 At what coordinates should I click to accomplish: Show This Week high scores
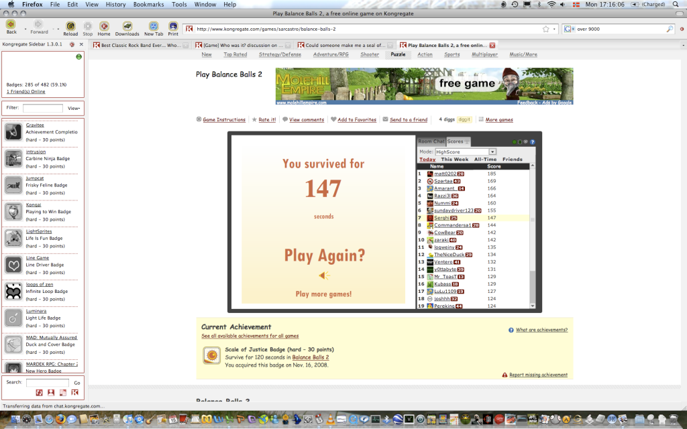pyautogui.click(x=454, y=160)
